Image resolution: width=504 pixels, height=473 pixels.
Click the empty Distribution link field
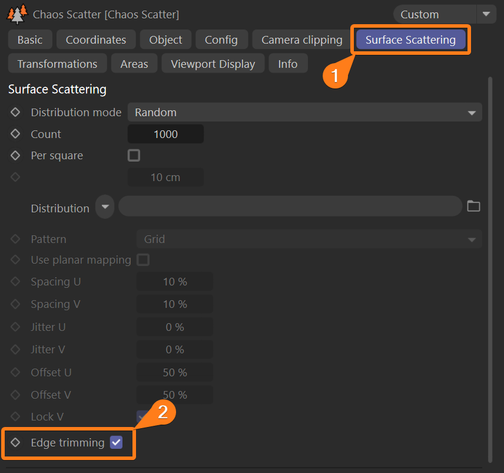(290, 206)
